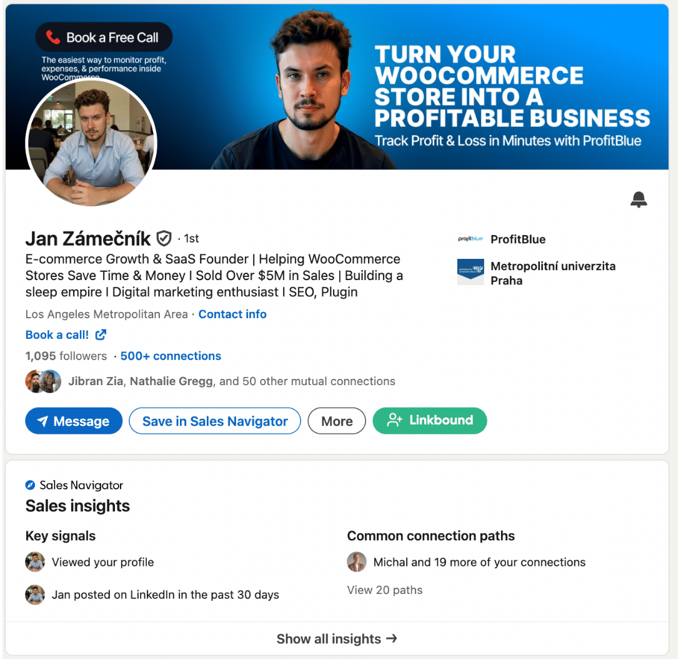Click the Sales Navigator compass icon

pos(30,485)
